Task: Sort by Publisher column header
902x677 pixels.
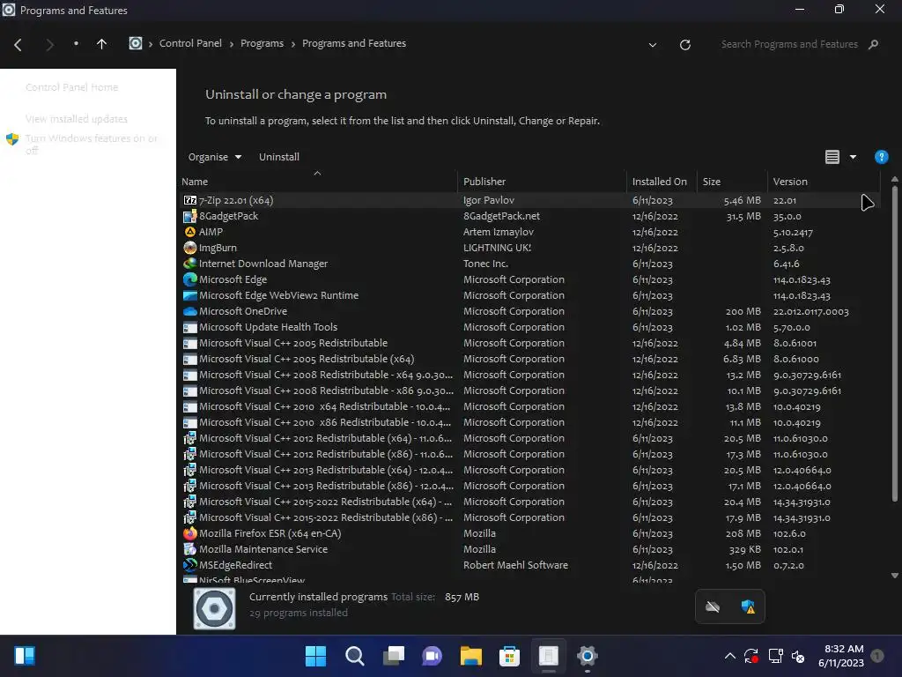Action: coord(542,182)
